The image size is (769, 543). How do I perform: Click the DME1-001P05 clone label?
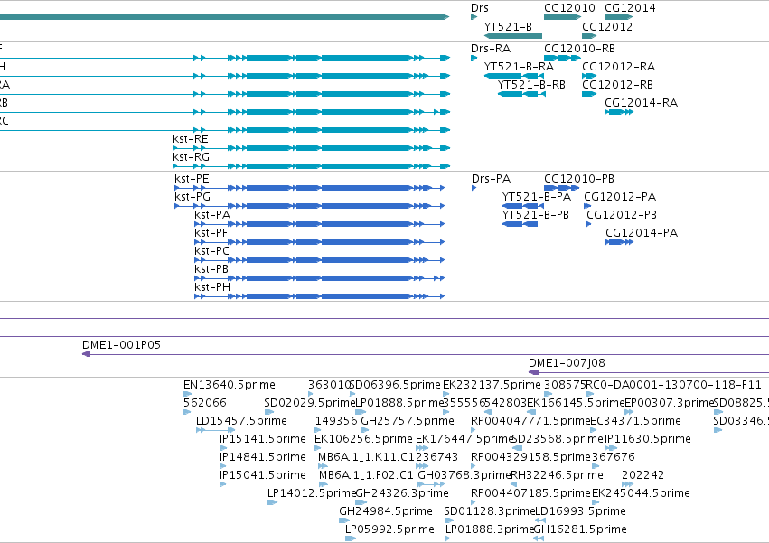[x=121, y=345]
